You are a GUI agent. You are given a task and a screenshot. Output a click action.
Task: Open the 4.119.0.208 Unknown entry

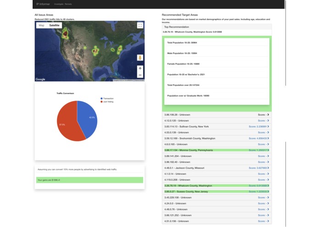[217, 180]
